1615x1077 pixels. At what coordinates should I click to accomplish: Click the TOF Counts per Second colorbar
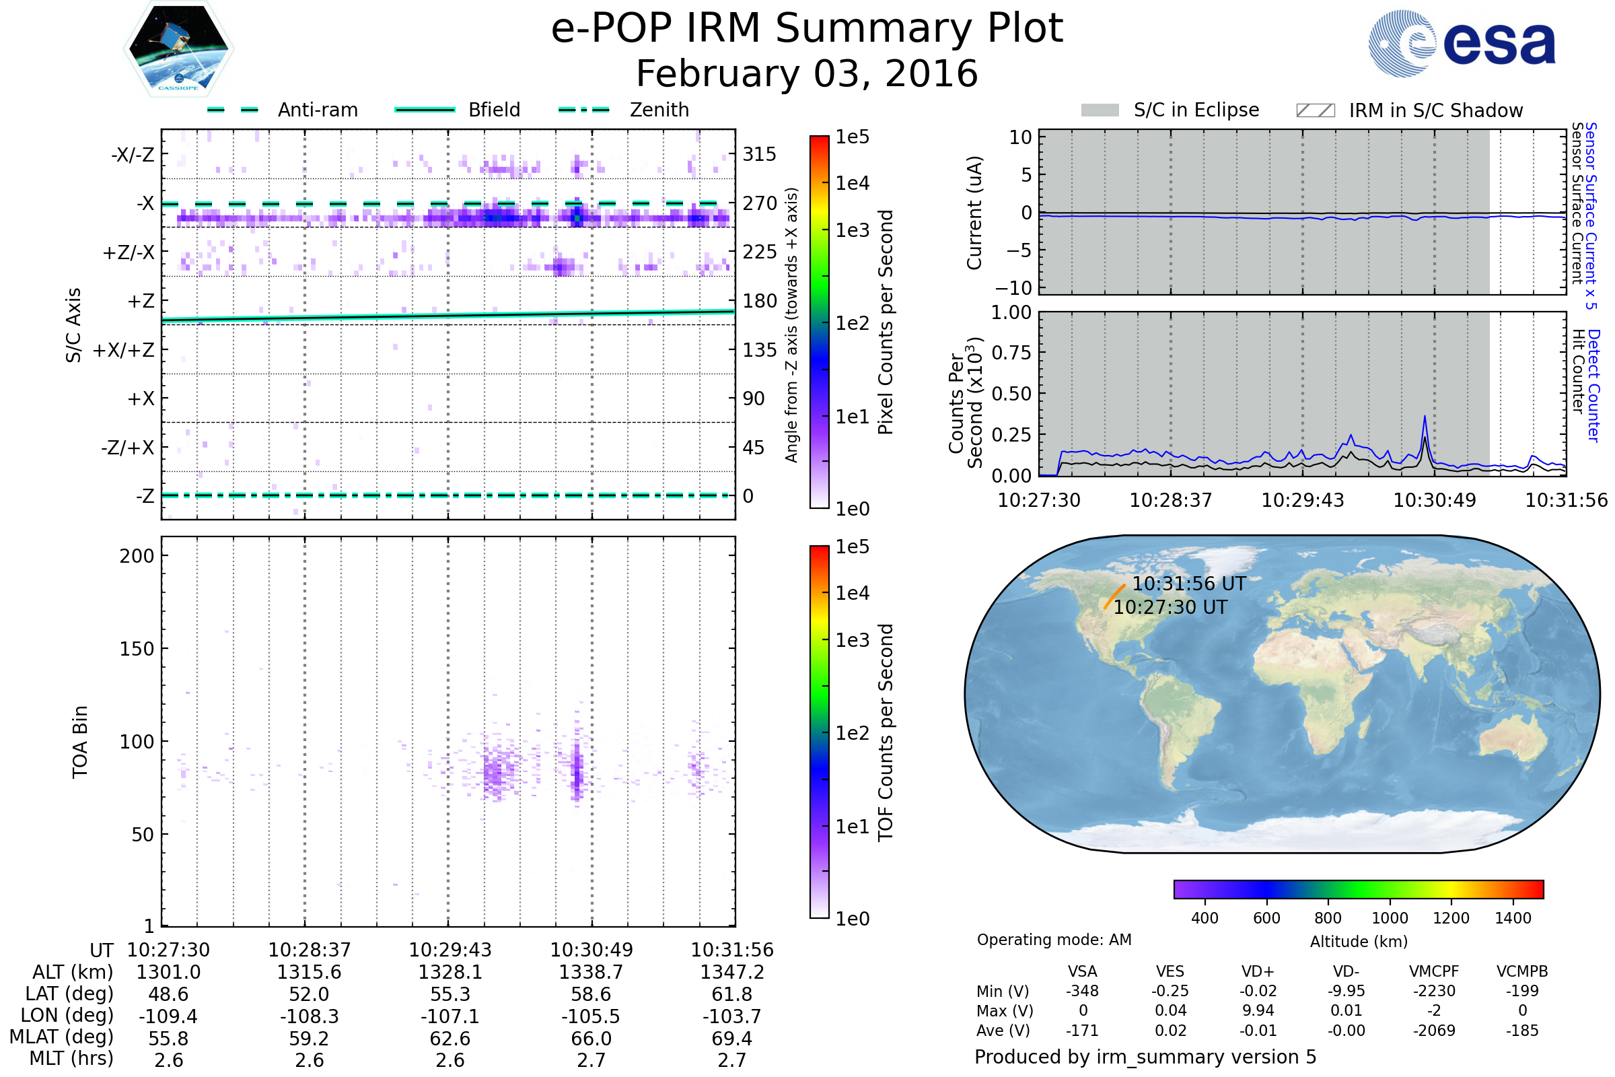click(819, 732)
